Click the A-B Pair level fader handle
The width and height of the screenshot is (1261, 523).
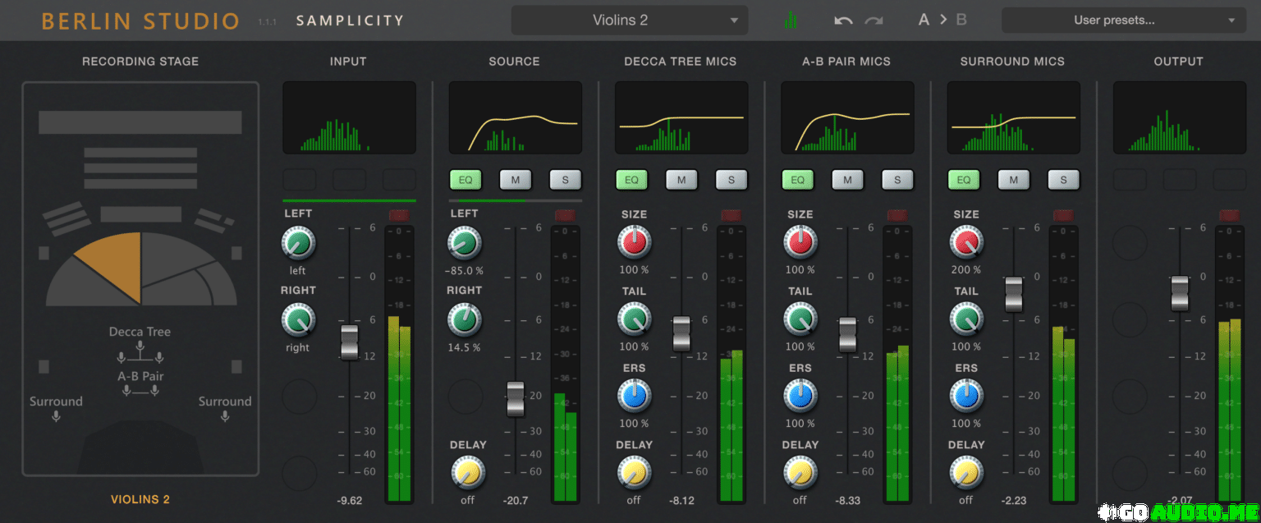(847, 335)
